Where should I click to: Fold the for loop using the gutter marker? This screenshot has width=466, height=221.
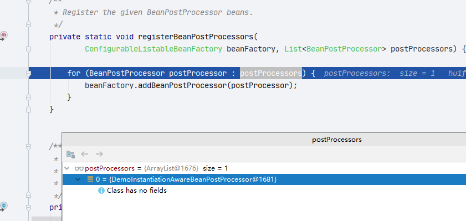pyautogui.click(x=28, y=73)
